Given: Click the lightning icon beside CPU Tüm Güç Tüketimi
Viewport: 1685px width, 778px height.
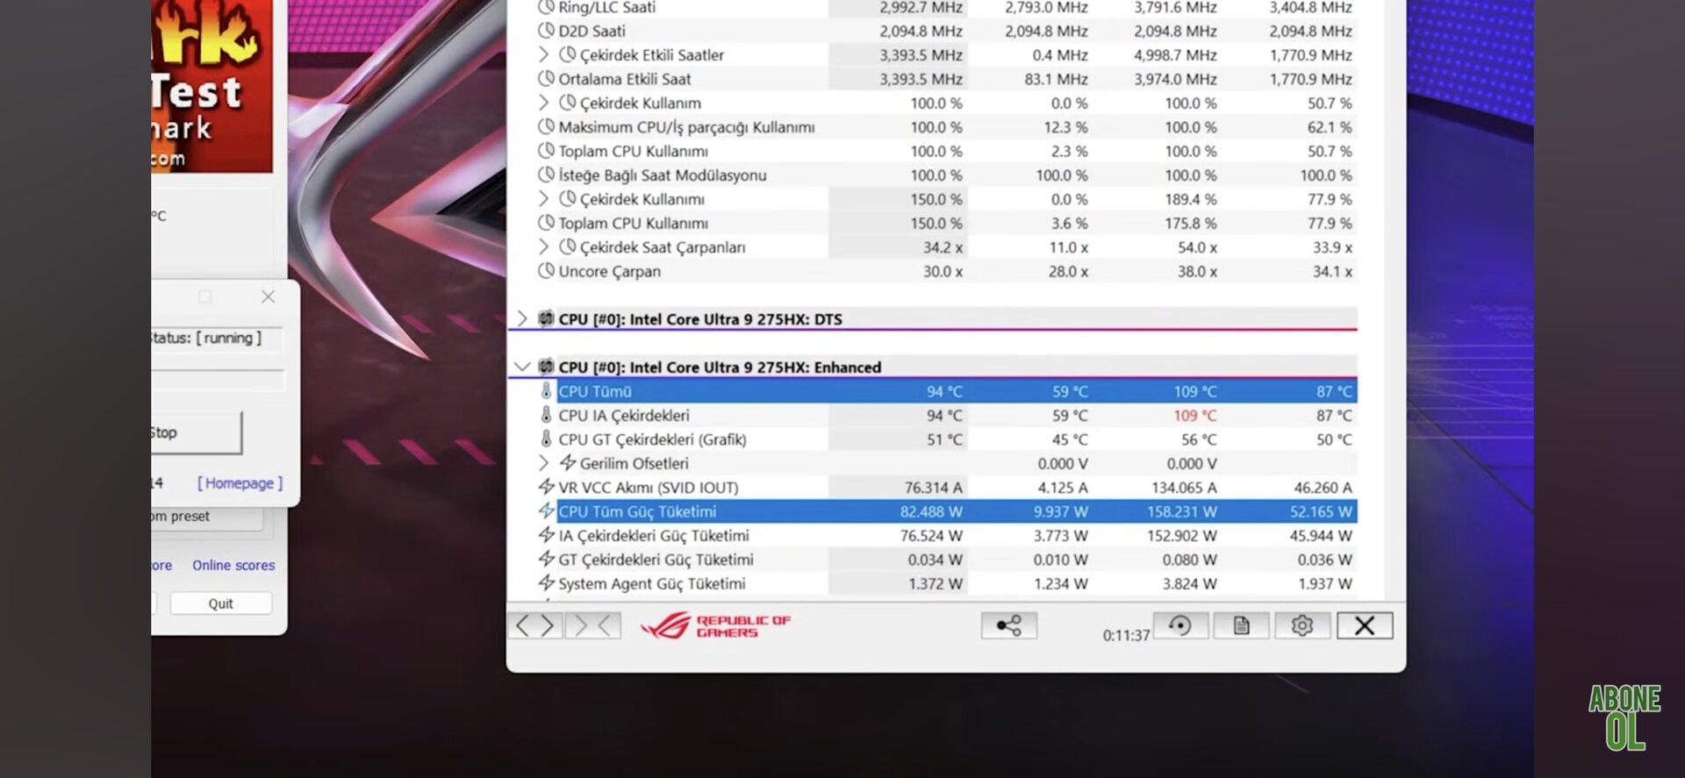Looking at the screenshot, I should coord(546,510).
